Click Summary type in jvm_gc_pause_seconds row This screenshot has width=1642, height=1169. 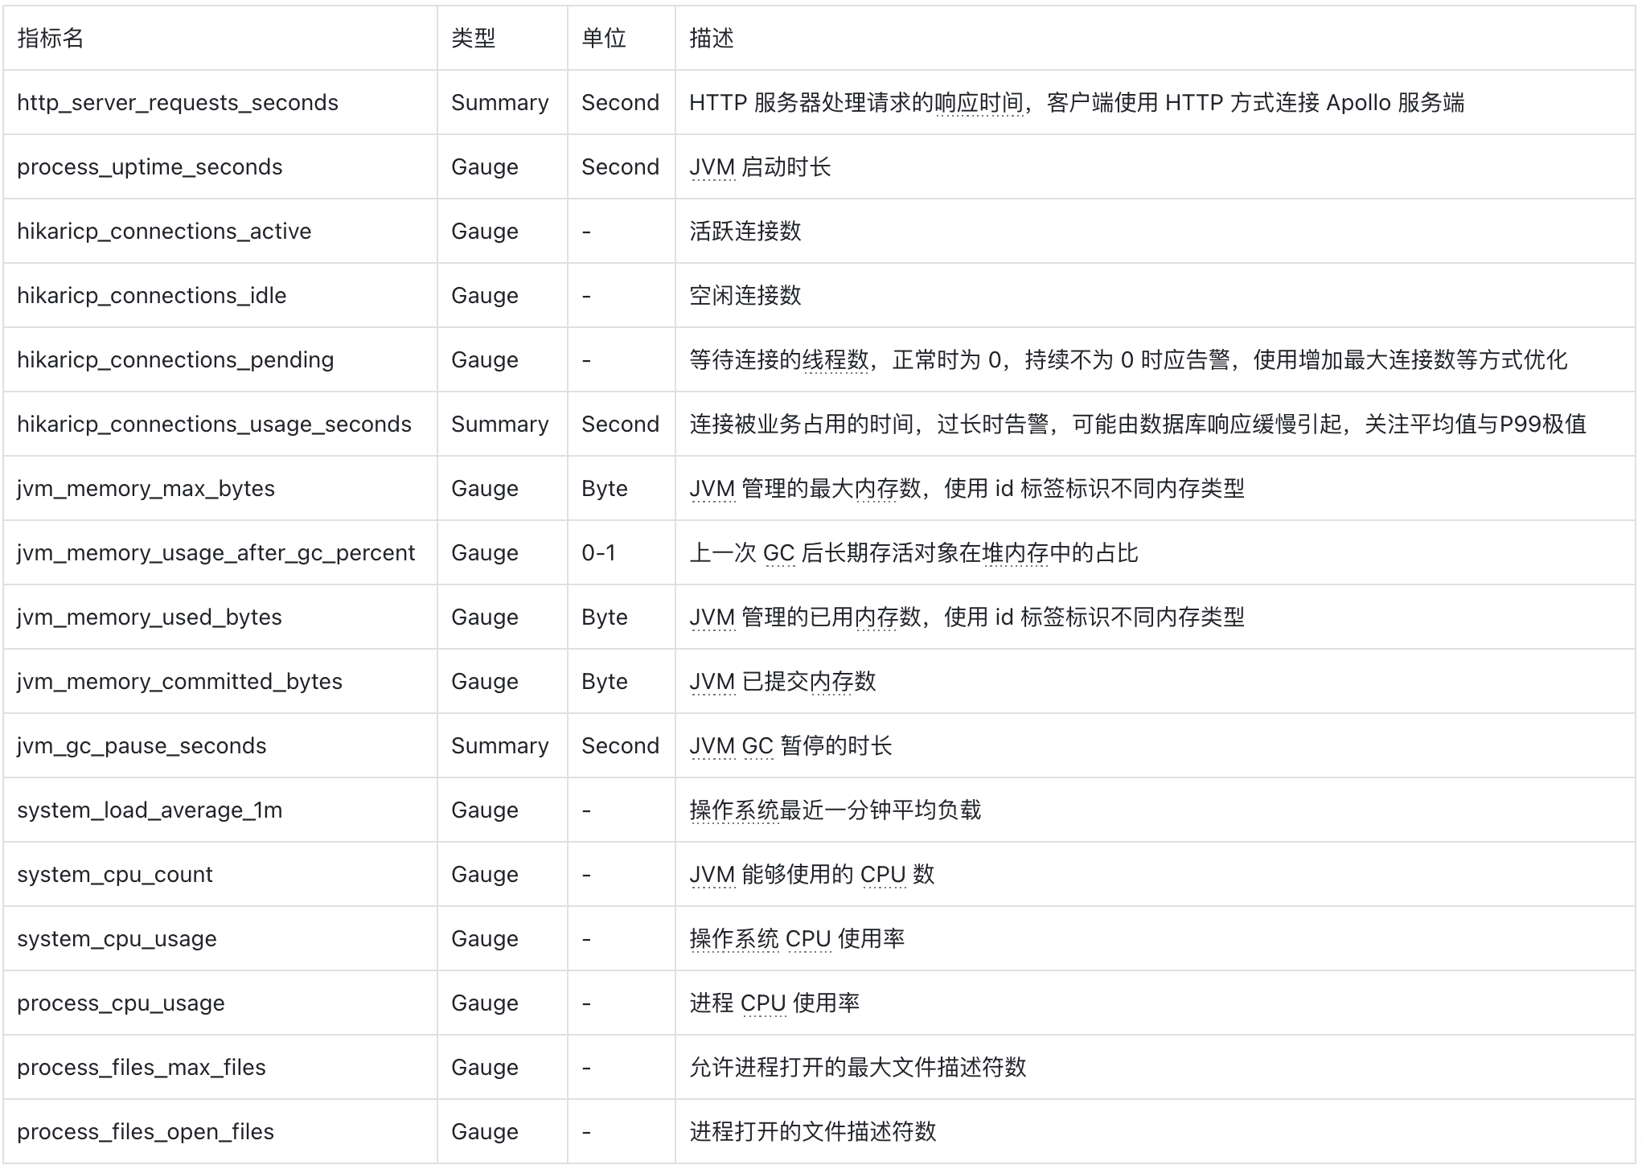click(x=499, y=746)
